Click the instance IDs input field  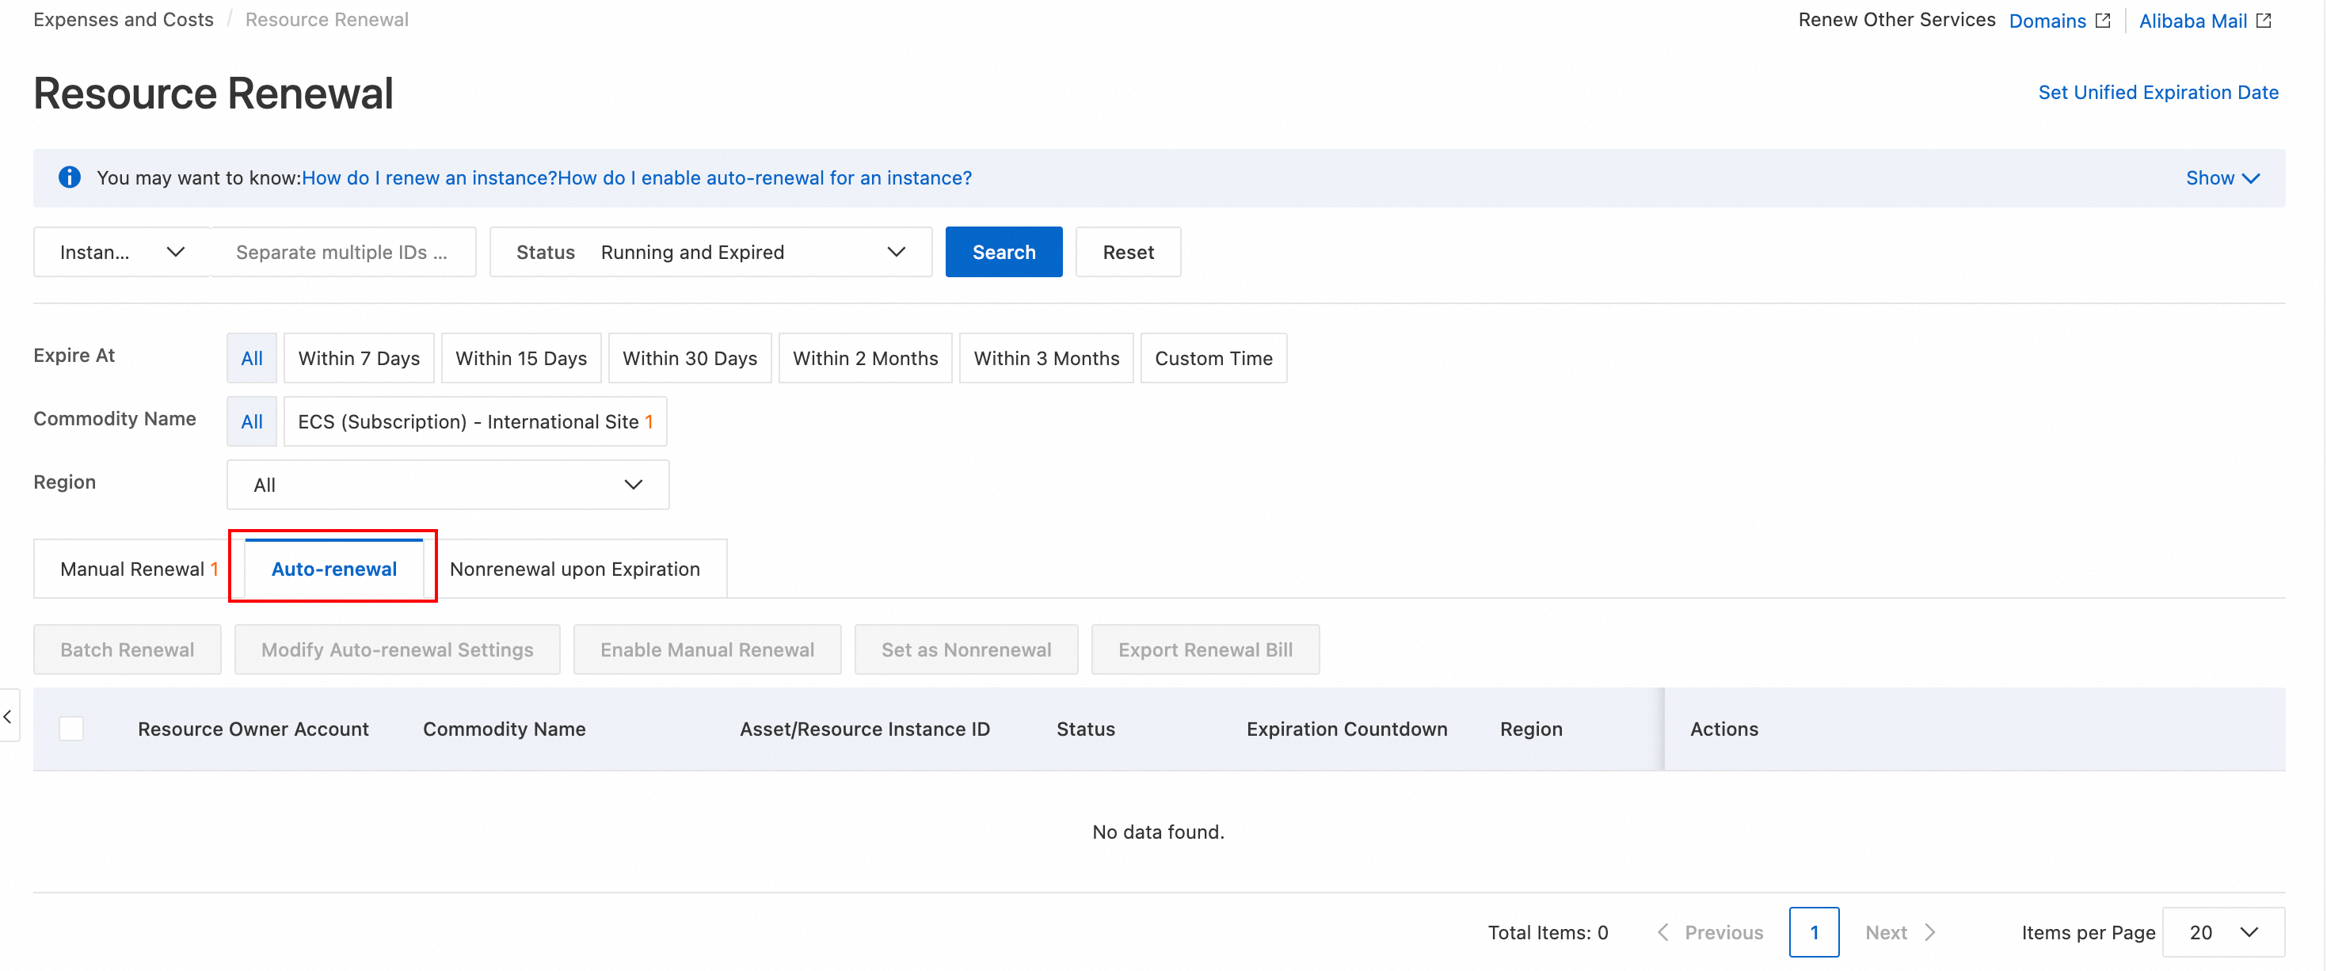(x=342, y=252)
